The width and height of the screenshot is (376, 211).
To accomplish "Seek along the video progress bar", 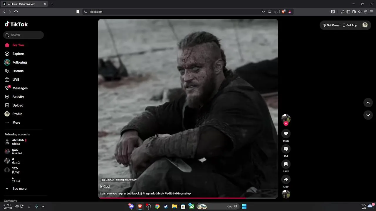I will tap(188, 198).
